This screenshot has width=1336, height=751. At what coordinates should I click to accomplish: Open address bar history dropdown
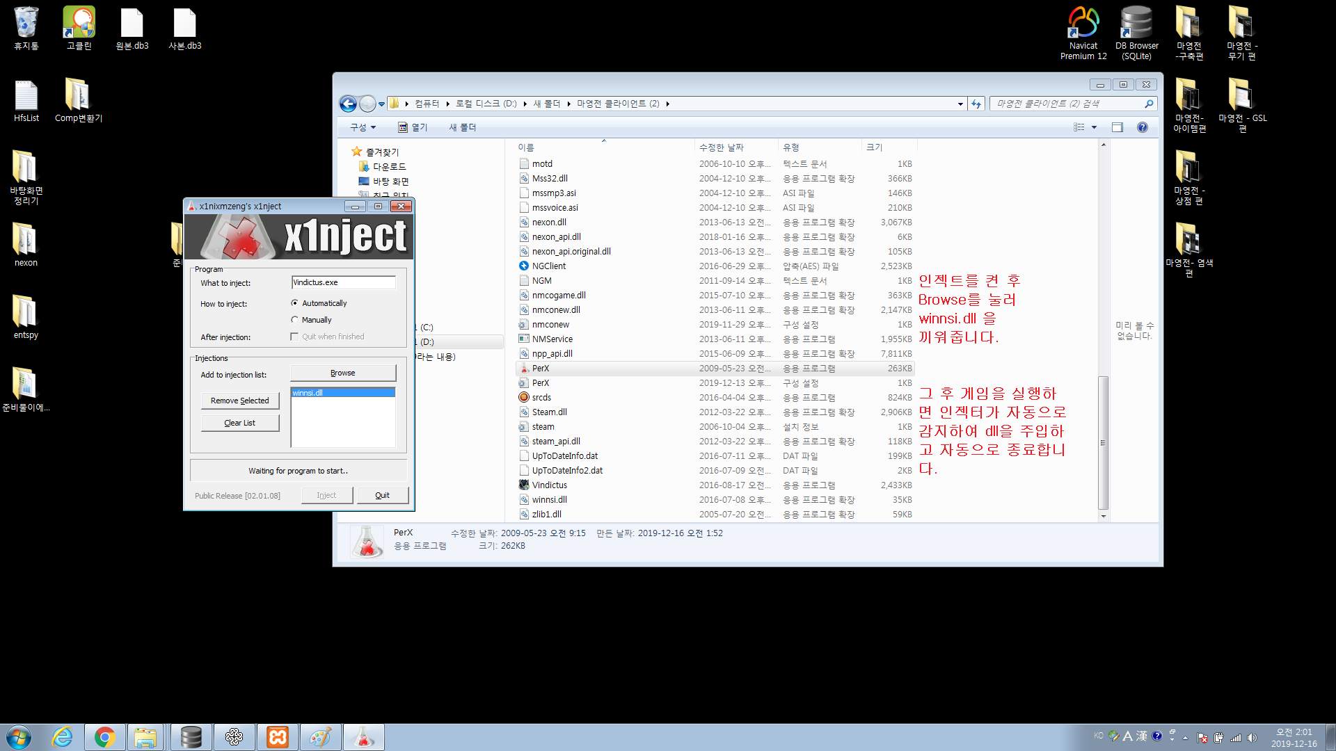click(x=960, y=104)
